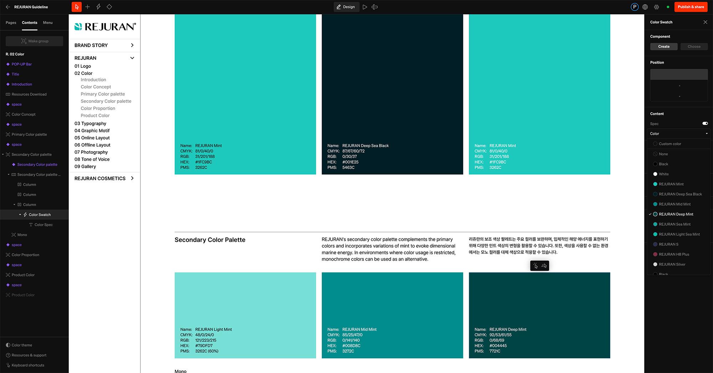Open the P profile avatar
This screenshot has width=713, height=373.
635,7
